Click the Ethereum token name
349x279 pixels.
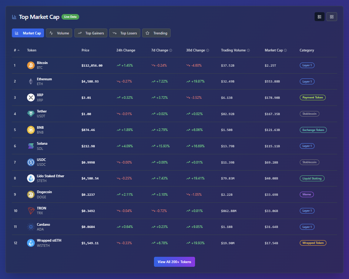[x=44, y=79]
